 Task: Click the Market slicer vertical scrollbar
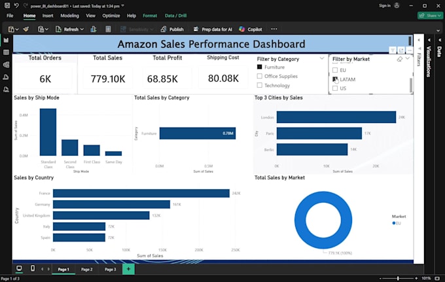pos(411,85)
